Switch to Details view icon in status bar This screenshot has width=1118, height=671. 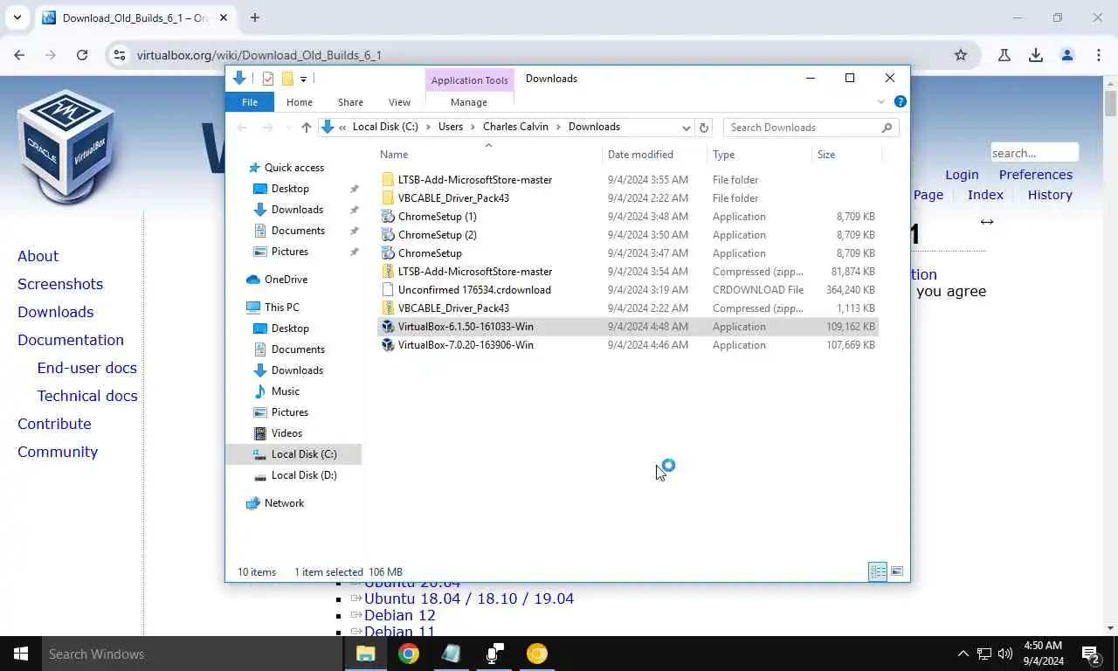[878, 572]
